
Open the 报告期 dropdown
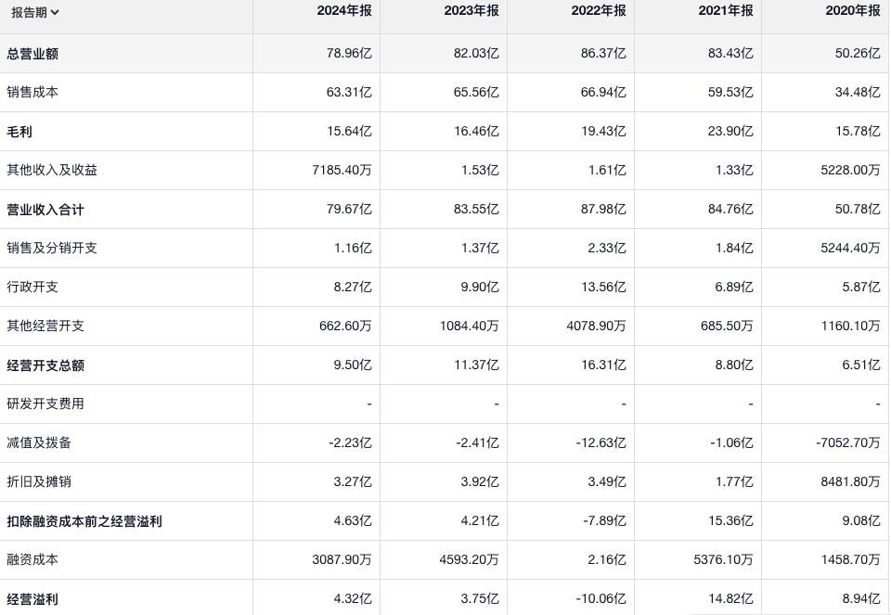pos(35,12)
